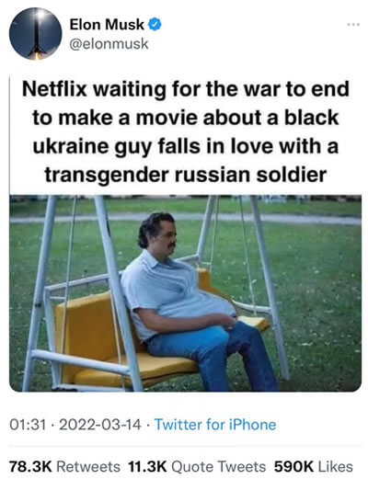View the Quote Tweets list

[x=218, y=466]
